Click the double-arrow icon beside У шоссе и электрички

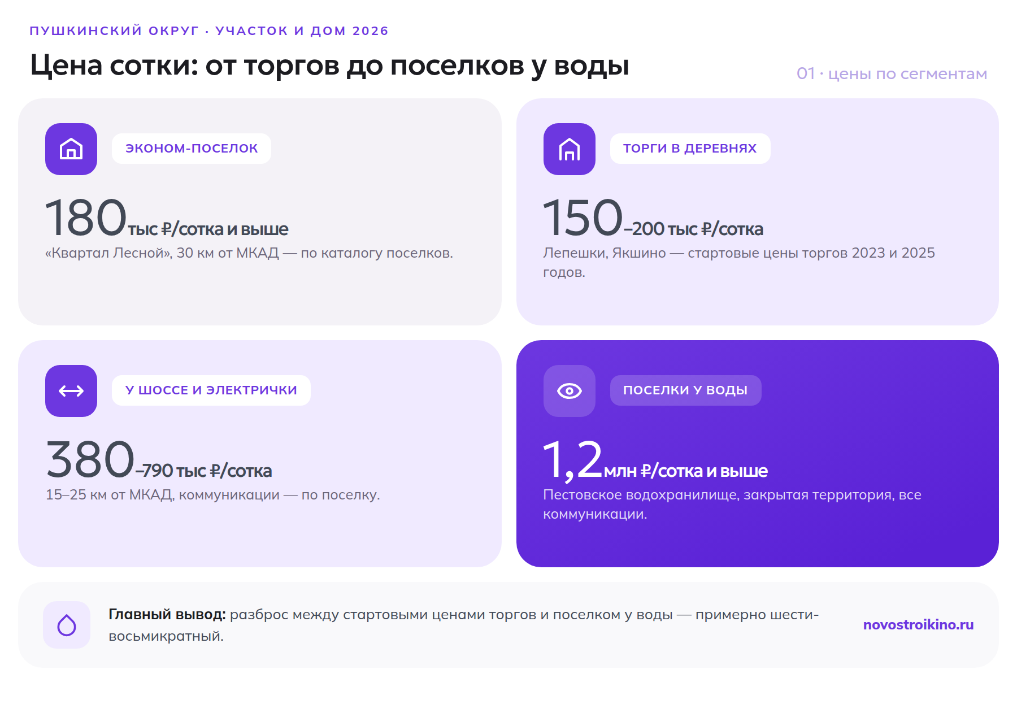click(71, 391)
